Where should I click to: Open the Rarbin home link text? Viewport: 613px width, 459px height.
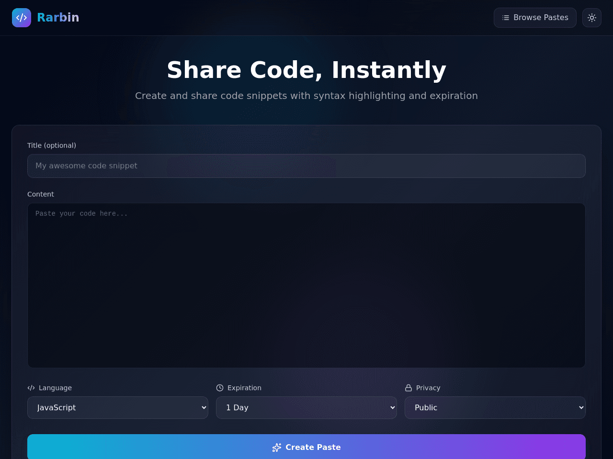[58, 18]
